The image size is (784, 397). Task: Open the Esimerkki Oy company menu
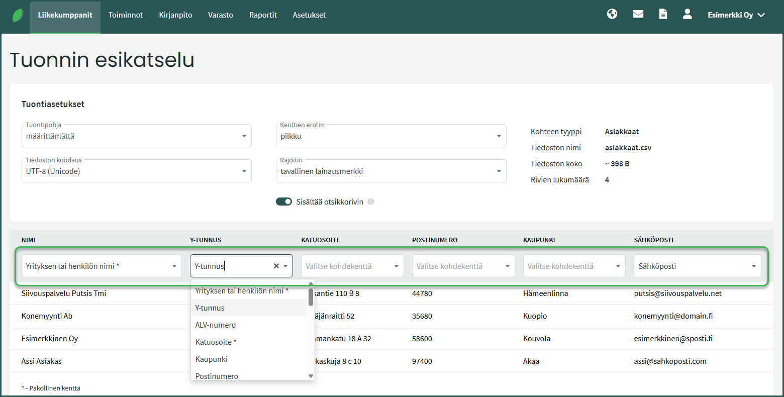[736, 15]
